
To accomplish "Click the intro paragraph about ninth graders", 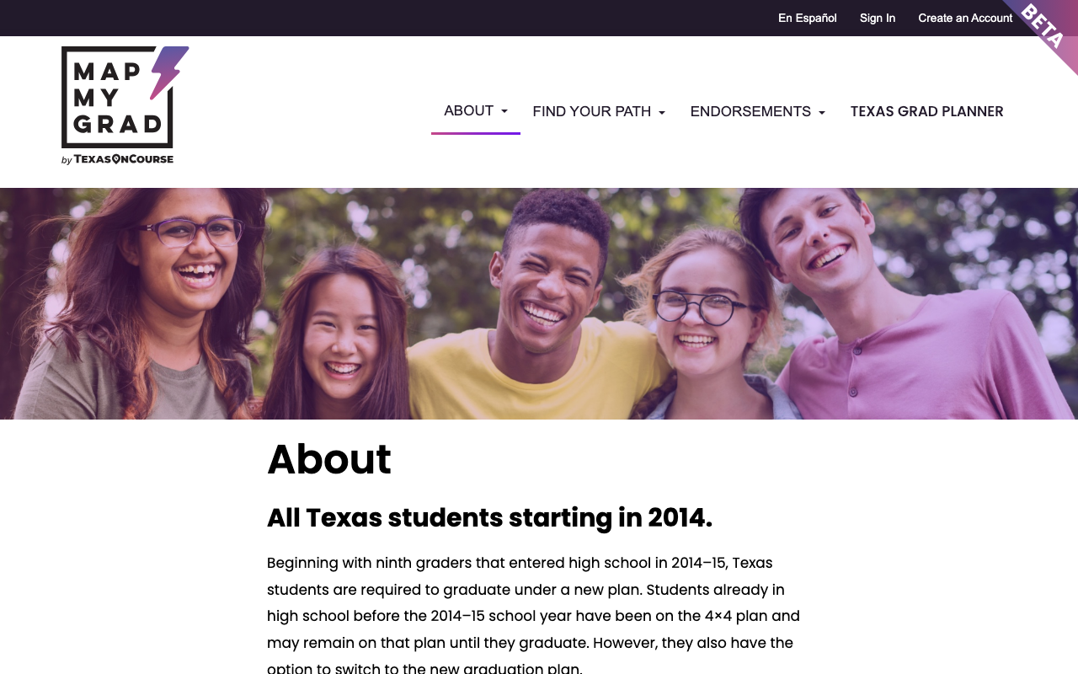I will [534, 616].
